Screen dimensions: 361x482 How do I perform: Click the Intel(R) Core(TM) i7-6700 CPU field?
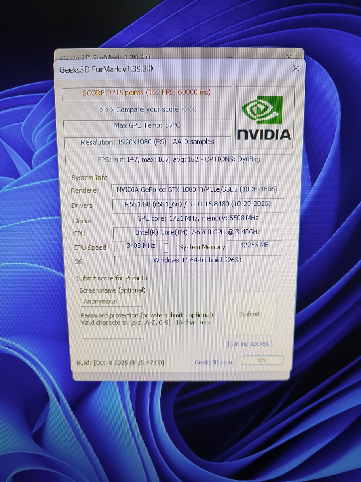coord(198,232)
